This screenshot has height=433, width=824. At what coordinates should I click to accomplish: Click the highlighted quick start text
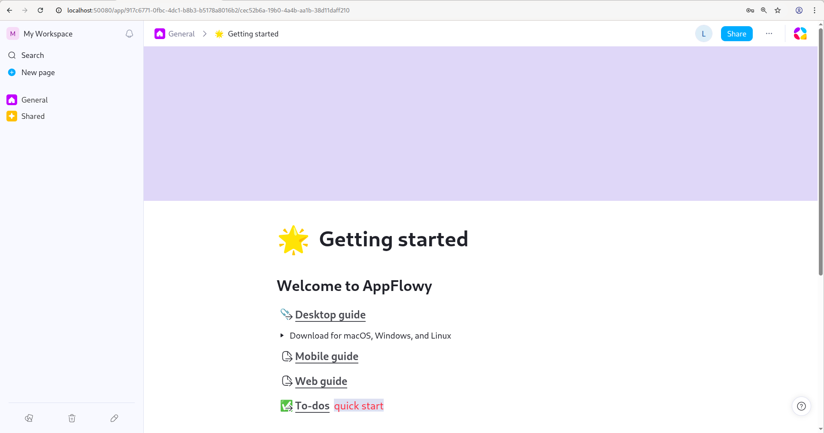tap(359, 406)
